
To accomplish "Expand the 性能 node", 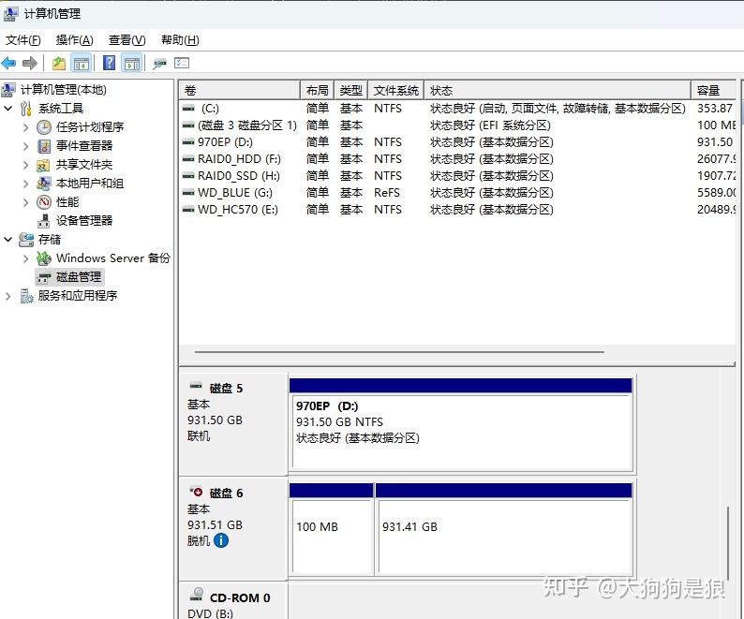I will [x=26, y=202].
